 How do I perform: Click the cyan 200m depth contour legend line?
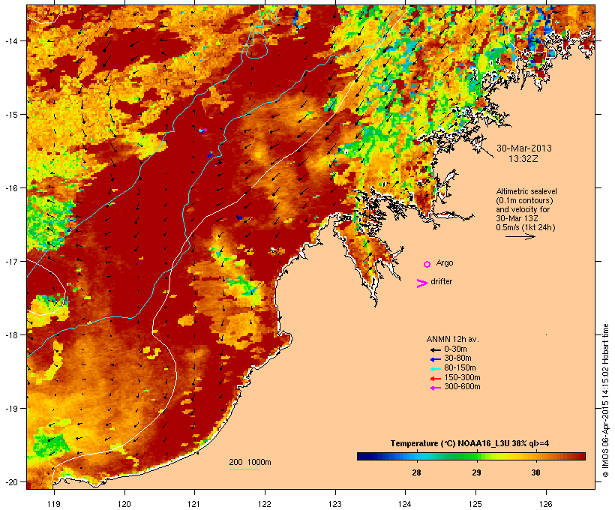coord(243,469)
